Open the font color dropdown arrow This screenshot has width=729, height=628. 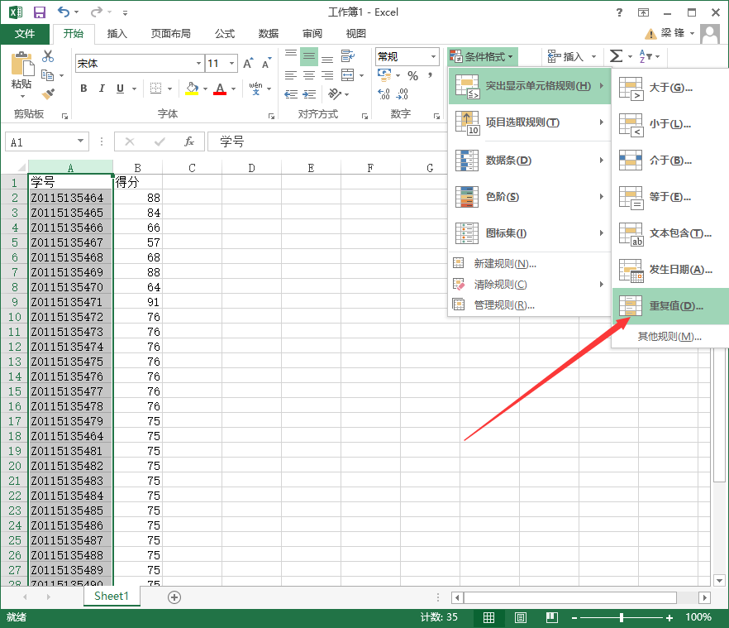(233, 89)
